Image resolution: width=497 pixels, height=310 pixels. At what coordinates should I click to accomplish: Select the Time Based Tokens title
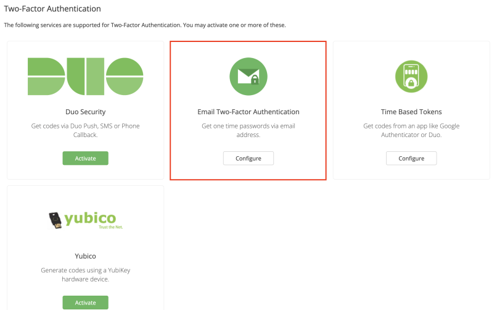411,112
